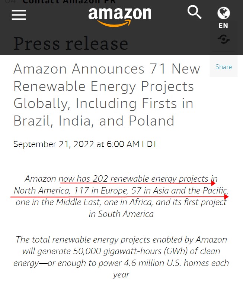The height and width of the screenshot is (283, 243).
Task: Click the orange Amazon smile arrow
Action: (114, 23)
